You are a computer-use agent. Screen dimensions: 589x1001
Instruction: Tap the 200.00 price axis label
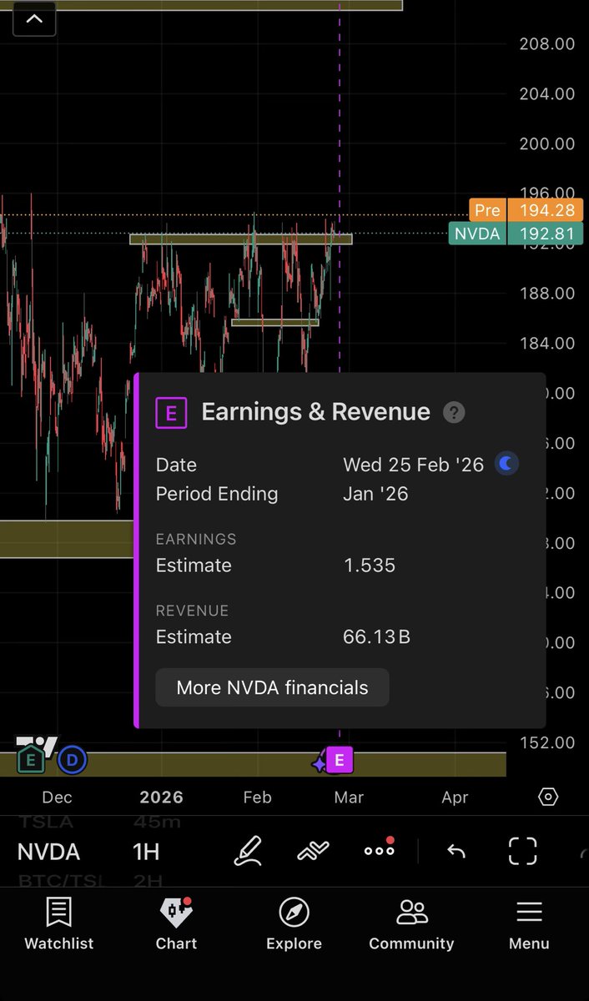547,143
